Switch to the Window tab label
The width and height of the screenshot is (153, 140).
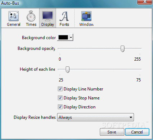(x=86, y=24)
